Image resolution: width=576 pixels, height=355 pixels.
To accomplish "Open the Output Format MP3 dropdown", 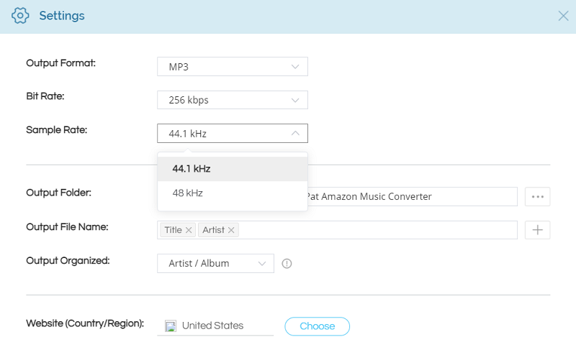I will [233, 67].
